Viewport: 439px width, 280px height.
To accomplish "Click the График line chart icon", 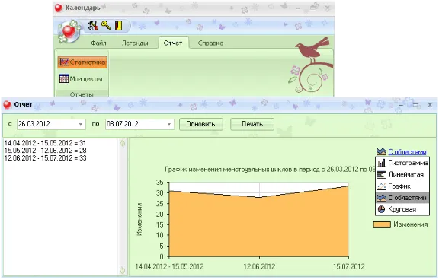I will pyautogui.click(x=381, y=186).
